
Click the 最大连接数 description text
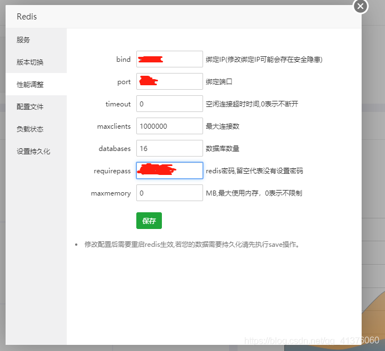[x=223, y=126]
